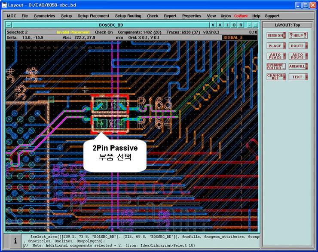Select the ROUTE palette button
Image resolution: width=318 pixels, height=252 pixels.
tap(297, 46)
